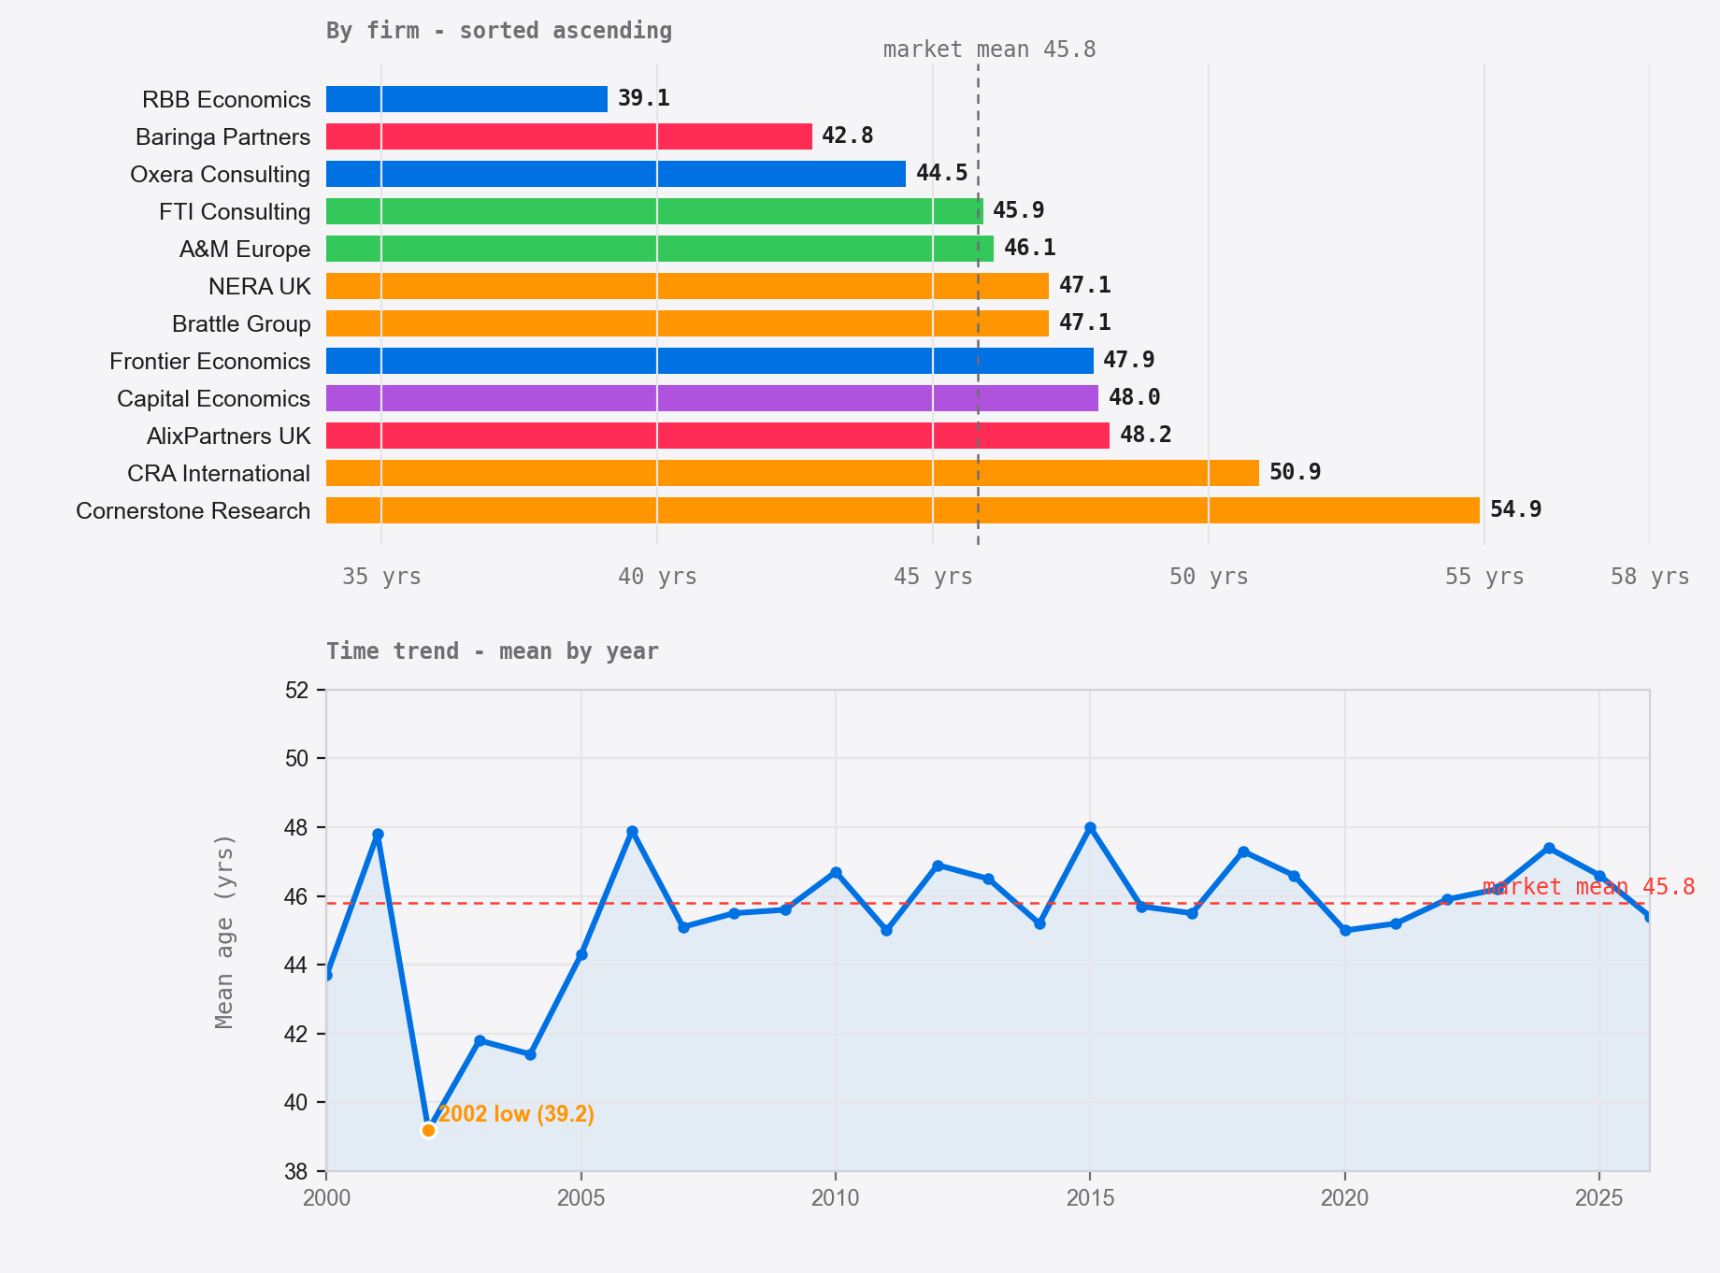This screenshot has height=1273, width=1720.
Task: Click the 48.2 value label
Action: pos(1146,435)
